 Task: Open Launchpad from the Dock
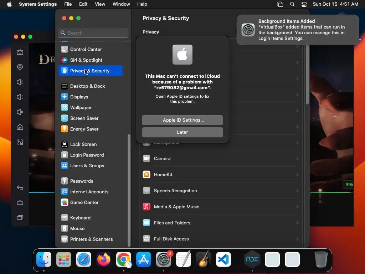tap(64, 259)
